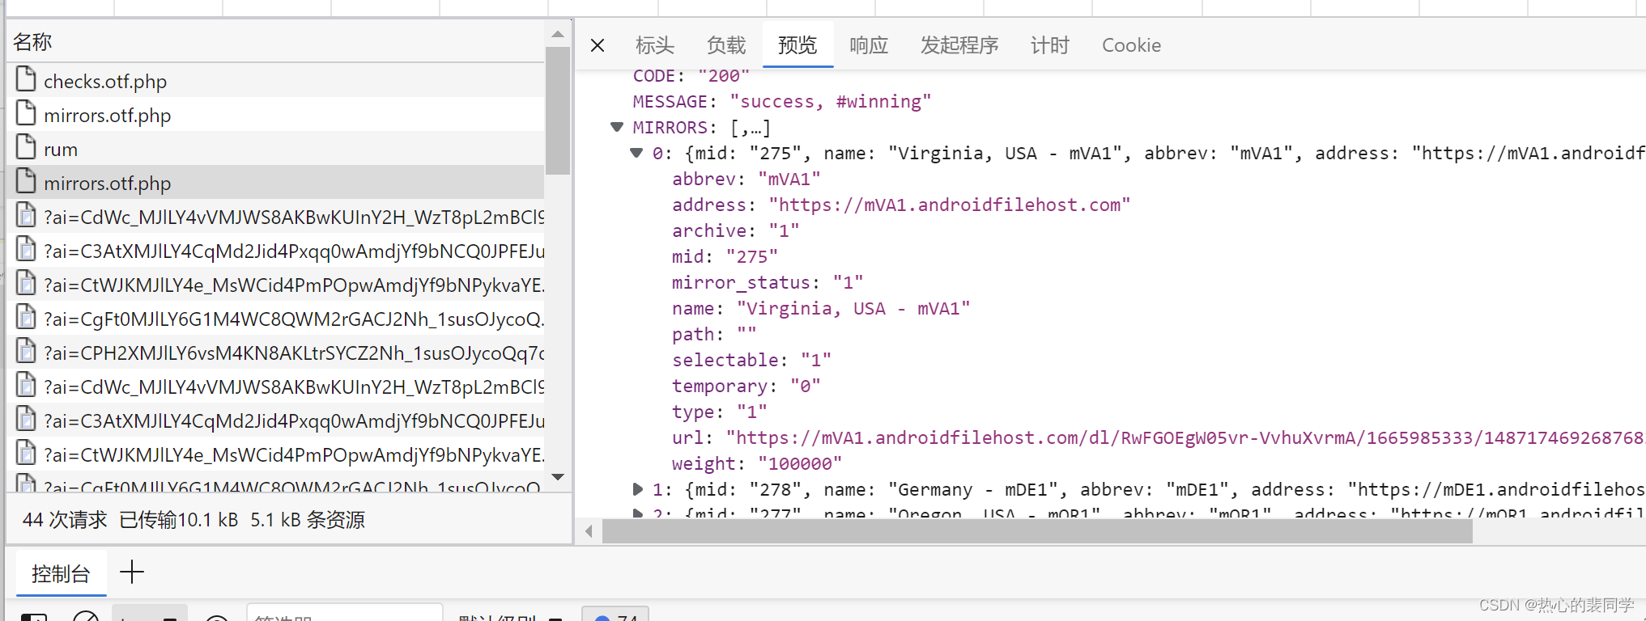
Task: Click the mirror_status: "1" property
Action: (768, 282)
